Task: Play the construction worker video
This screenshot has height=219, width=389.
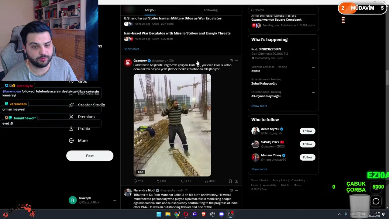Action: coord(172,125)
